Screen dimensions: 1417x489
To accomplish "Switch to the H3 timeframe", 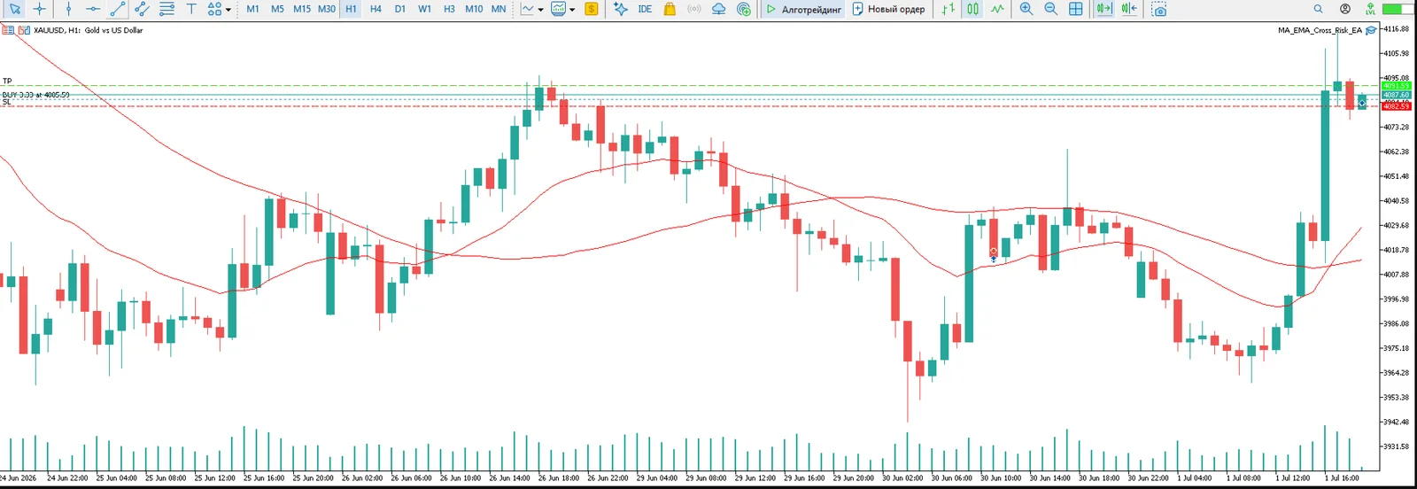I will pos(449,9).
